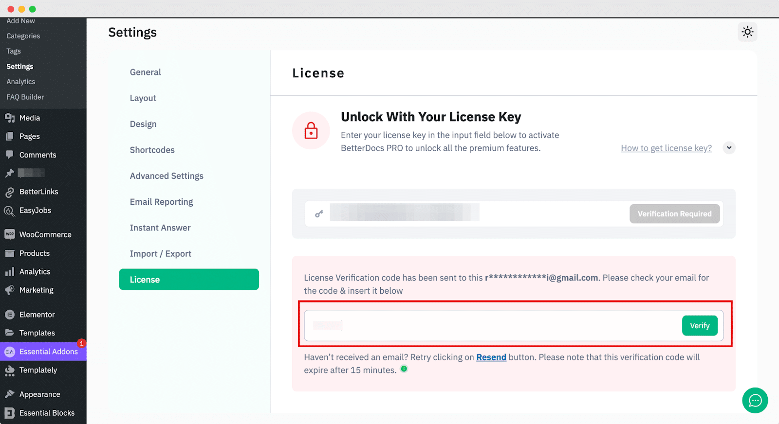Click the Marketing megaphone icon
This screenshot has width=779, height=424.
click(x=10, y=290)
